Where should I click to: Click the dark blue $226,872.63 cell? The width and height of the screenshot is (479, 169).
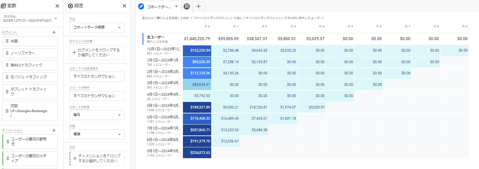click(197, 153)
